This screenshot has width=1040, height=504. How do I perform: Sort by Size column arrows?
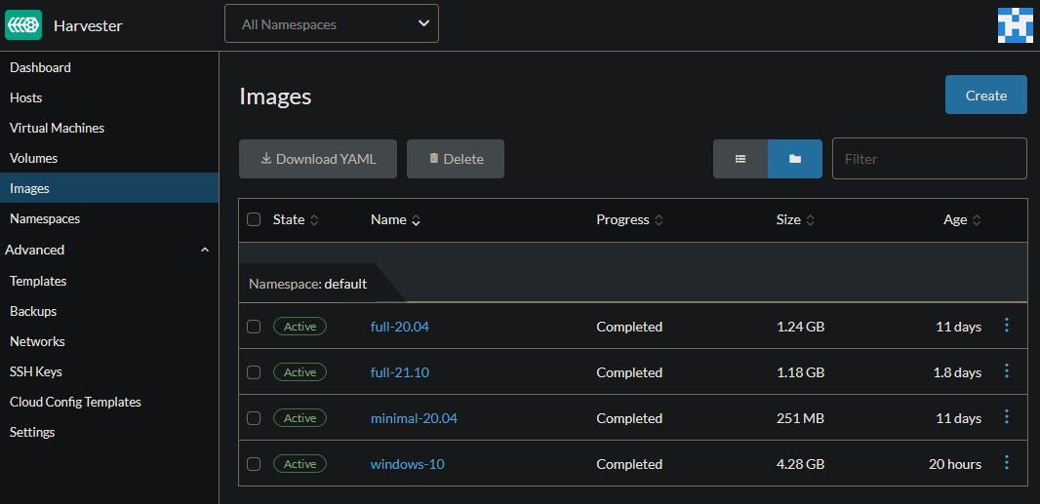(811, 220)
